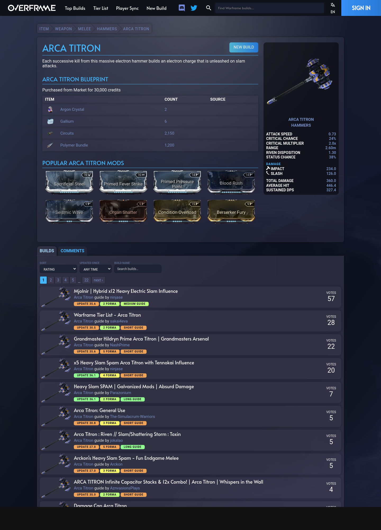Open the Primed Pressure Point mod card
381x530 pixels.
(x=177, y=182)
